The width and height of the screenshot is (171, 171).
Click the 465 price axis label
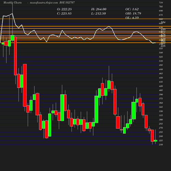point(161,74)
